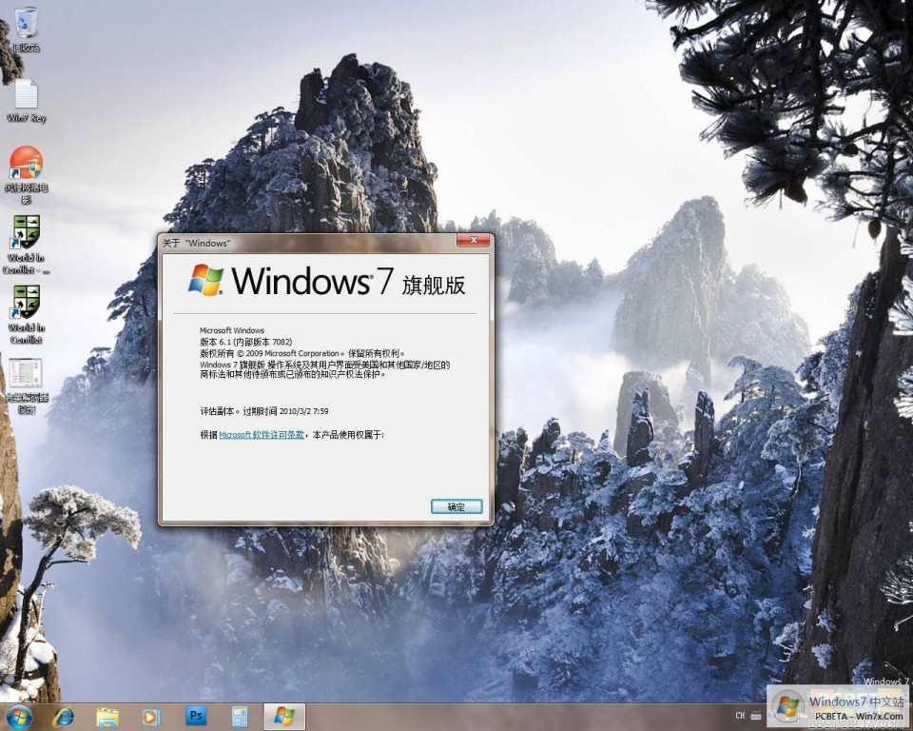The image size is (913, 731).
Task: Click the 确定 button in About dialog
Action: coord(456,506)
